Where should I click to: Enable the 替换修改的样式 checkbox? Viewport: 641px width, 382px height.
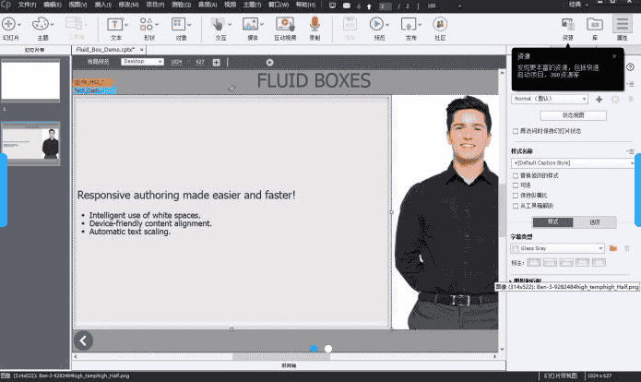516,174
